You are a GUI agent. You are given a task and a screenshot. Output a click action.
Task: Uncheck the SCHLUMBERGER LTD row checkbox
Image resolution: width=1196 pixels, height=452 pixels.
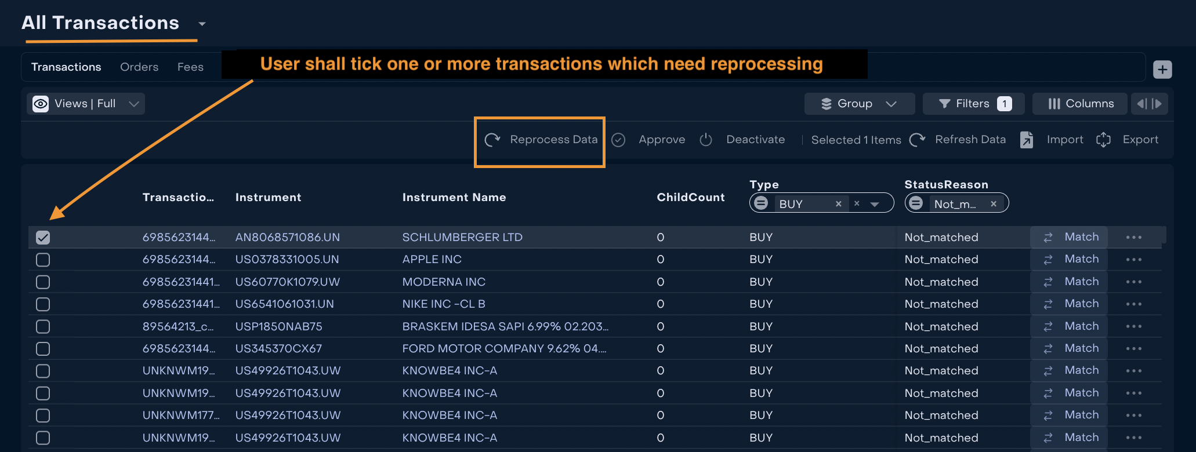[x=43, y=238]
